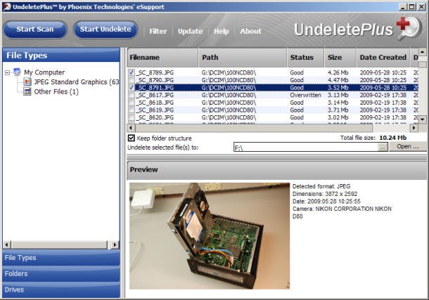This screenshot has height=300, width=429.
Task: Click the My Computer icon in tree
Action: point(17,72)
